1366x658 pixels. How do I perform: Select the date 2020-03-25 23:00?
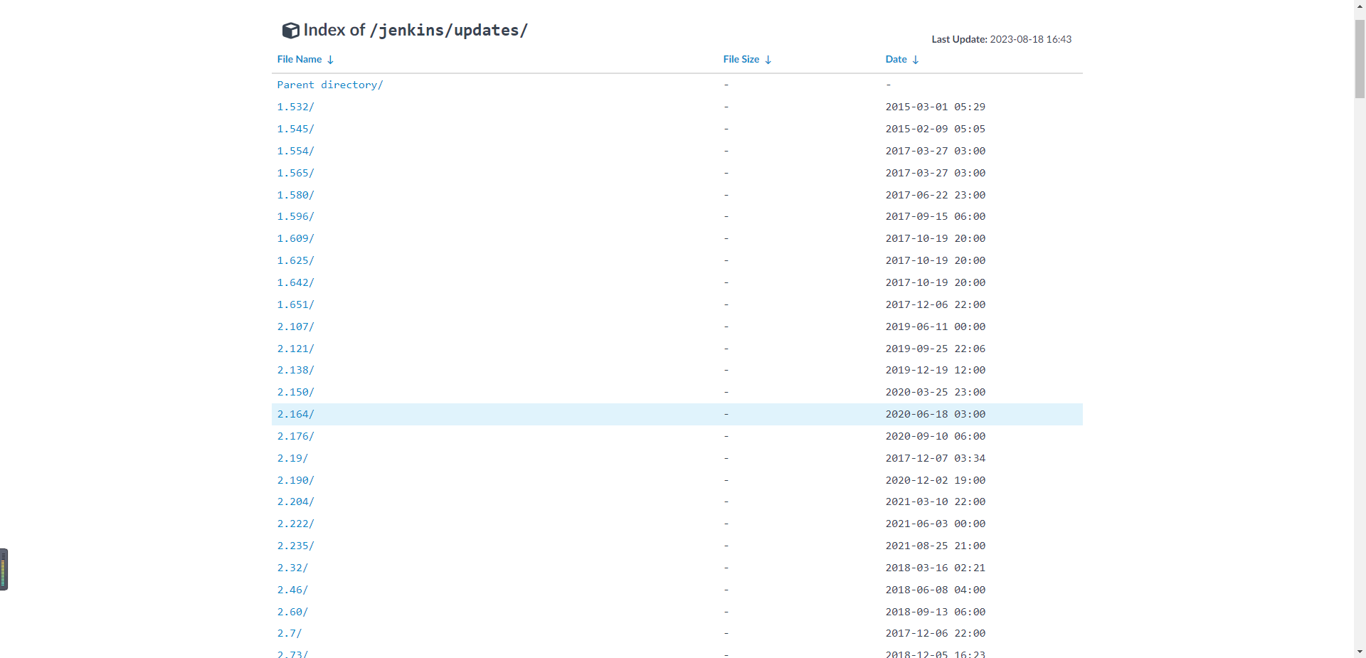[x=936, y=392]
